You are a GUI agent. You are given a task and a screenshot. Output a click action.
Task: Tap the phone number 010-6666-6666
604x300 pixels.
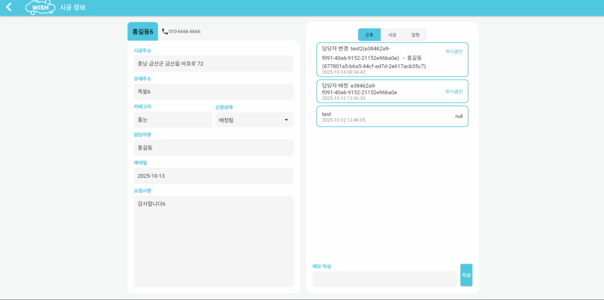tap(185, 31)
